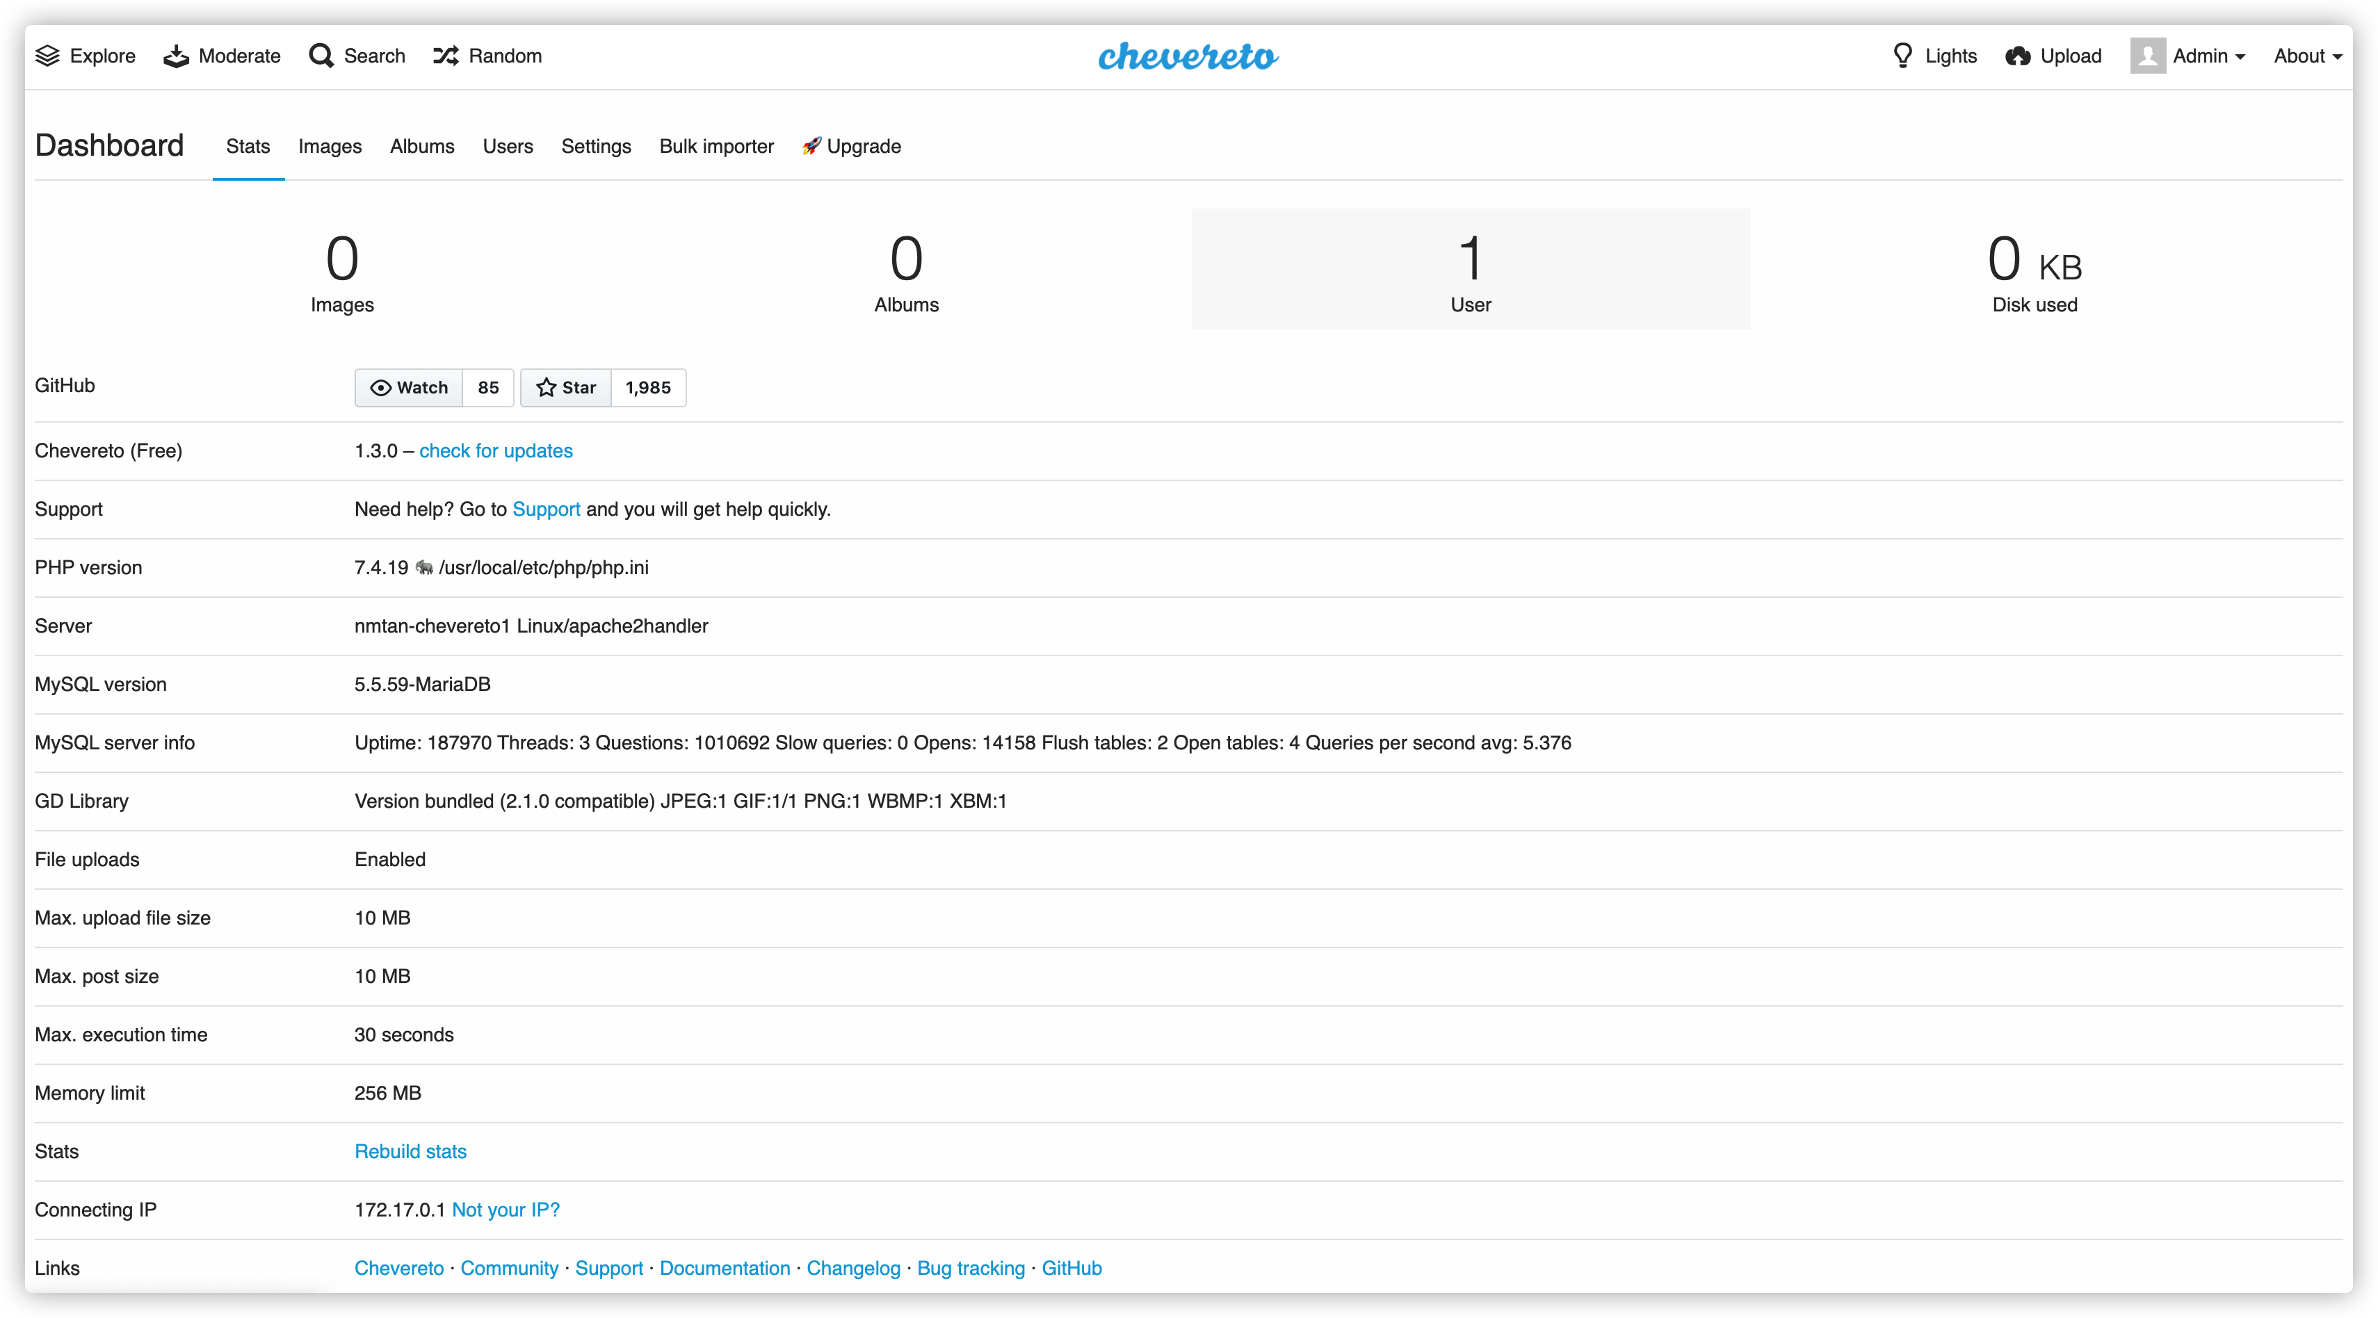This screenshot has height=1318, width=2378.
Task: Switch to the Settings tab
Action: point(595,147)
